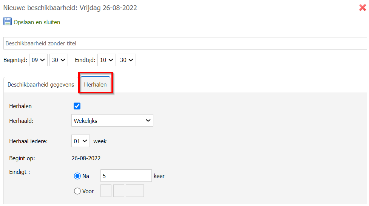Viewport: 369px width, 206px height.
Task: Open the Begintijd minutes dropdown
Action: 59,60
